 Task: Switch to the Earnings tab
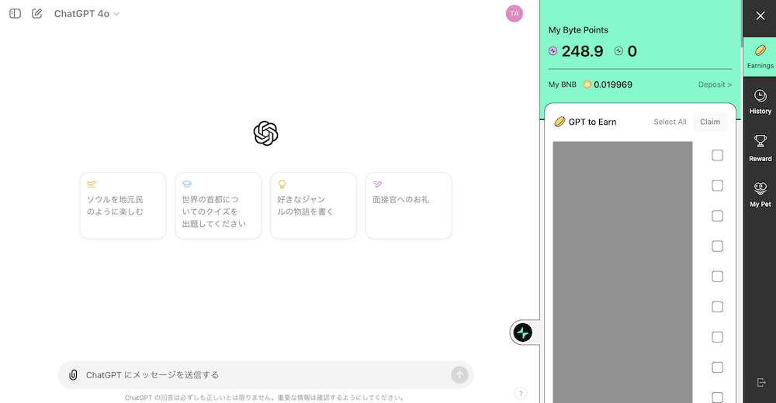[x=760, y=57]
